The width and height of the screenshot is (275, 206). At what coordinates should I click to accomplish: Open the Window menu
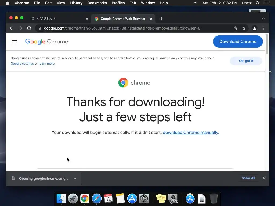[148, 3]
